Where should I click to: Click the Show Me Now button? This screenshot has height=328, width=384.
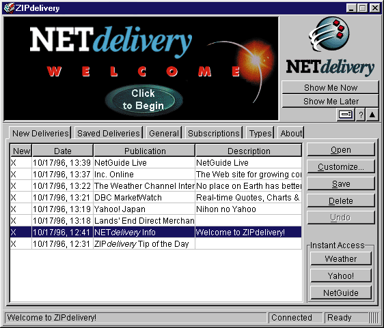click(x=331, y=87)
